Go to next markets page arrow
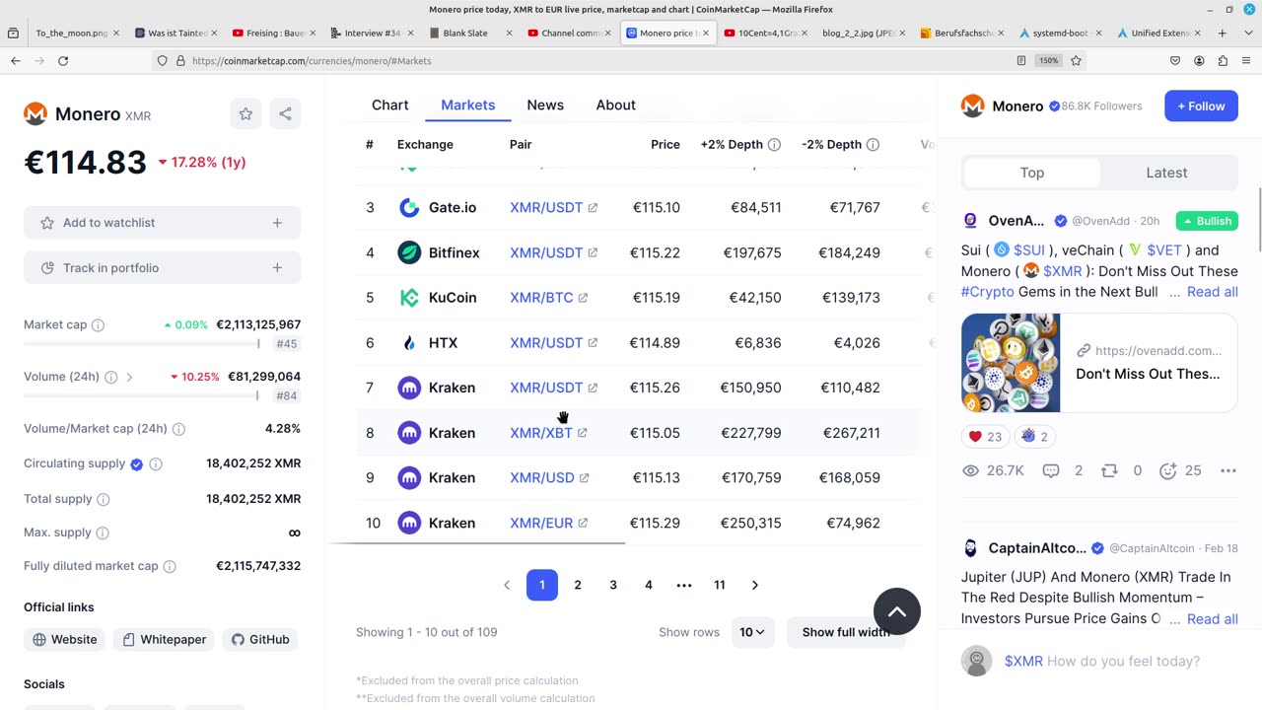Screen dimensions: 1262x710 [x=755, y=585]
